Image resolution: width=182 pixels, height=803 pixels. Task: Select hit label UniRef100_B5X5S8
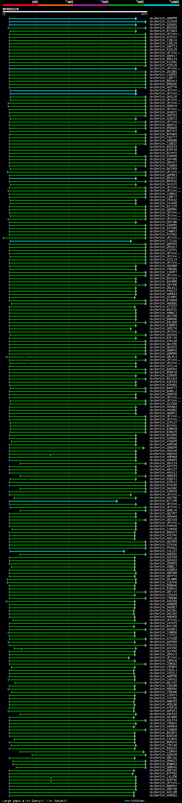point(163,28)
